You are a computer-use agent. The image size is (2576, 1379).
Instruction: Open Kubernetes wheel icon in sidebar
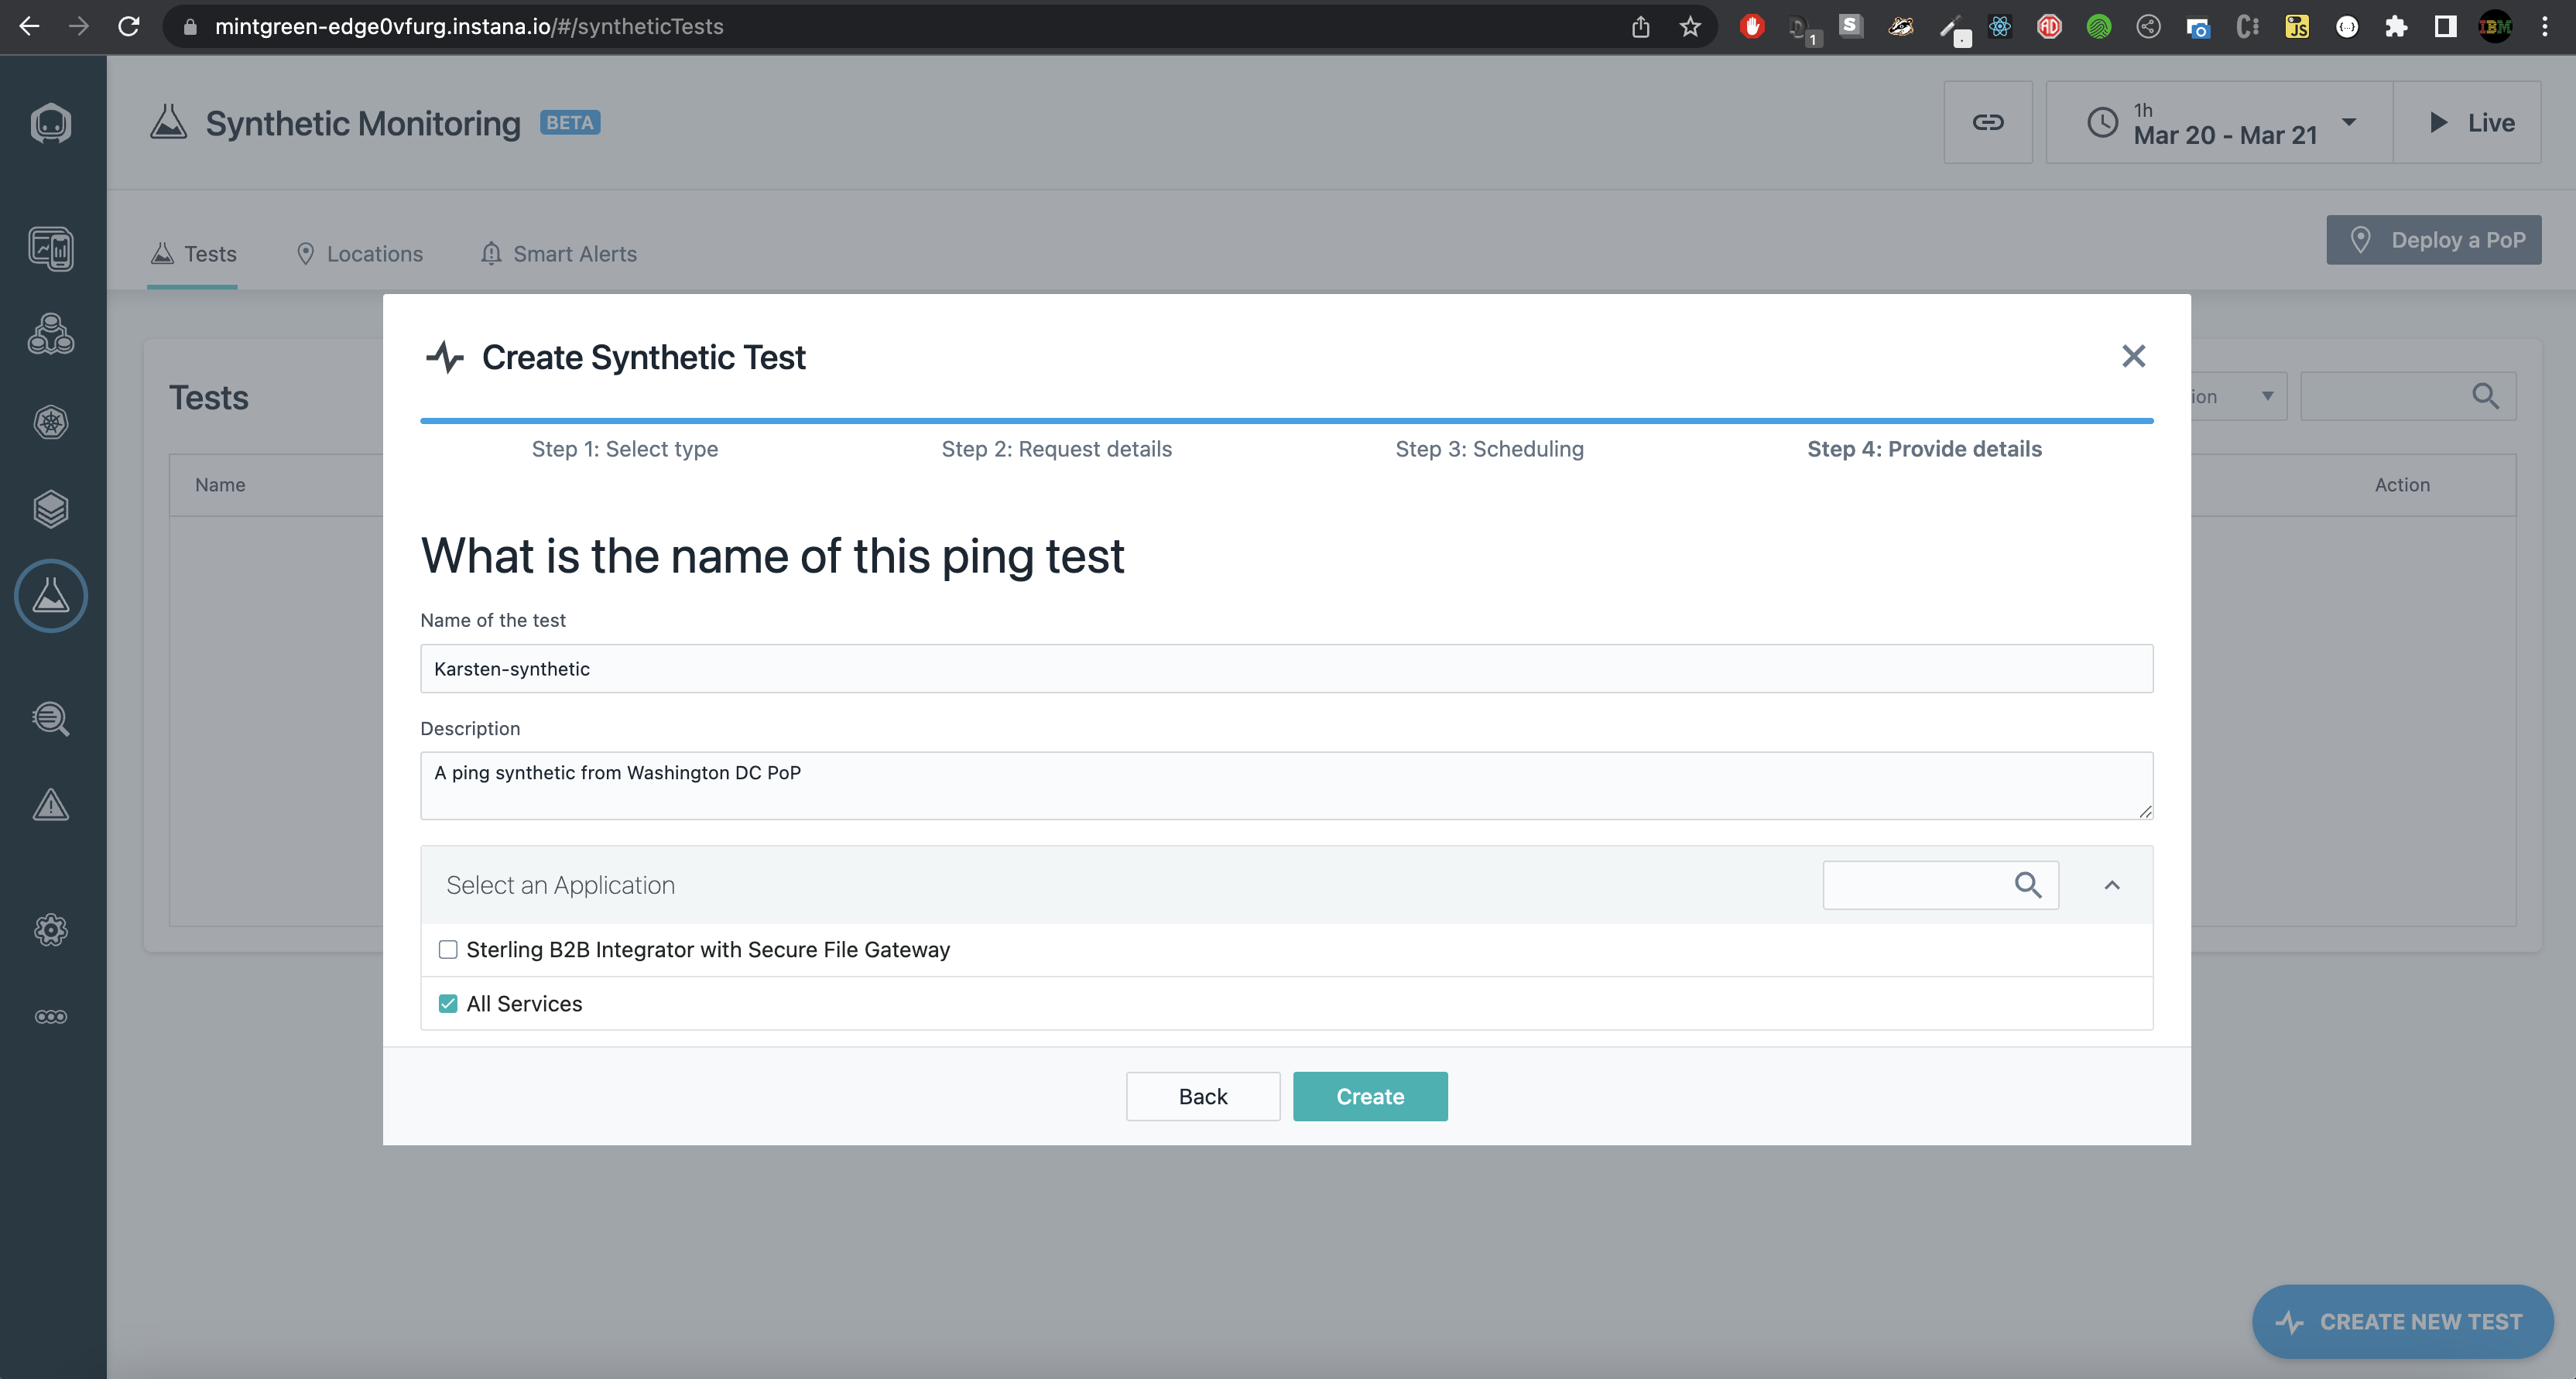click(x=51, y=422)
